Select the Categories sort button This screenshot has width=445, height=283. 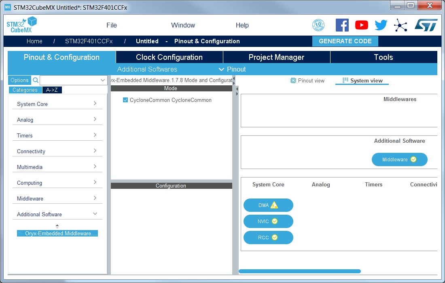[x=25, y=90]
